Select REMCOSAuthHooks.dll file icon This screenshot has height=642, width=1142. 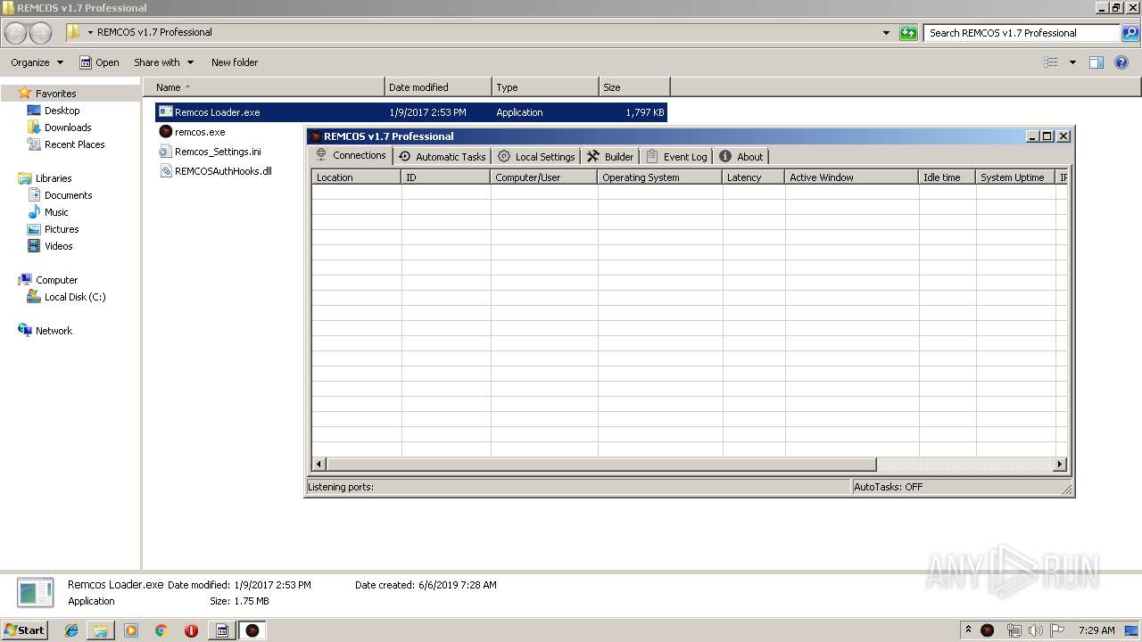click(x=165, y=170)
